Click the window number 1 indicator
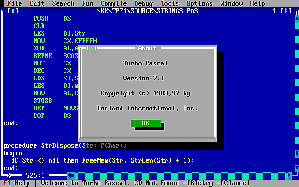 pos(275,11)
